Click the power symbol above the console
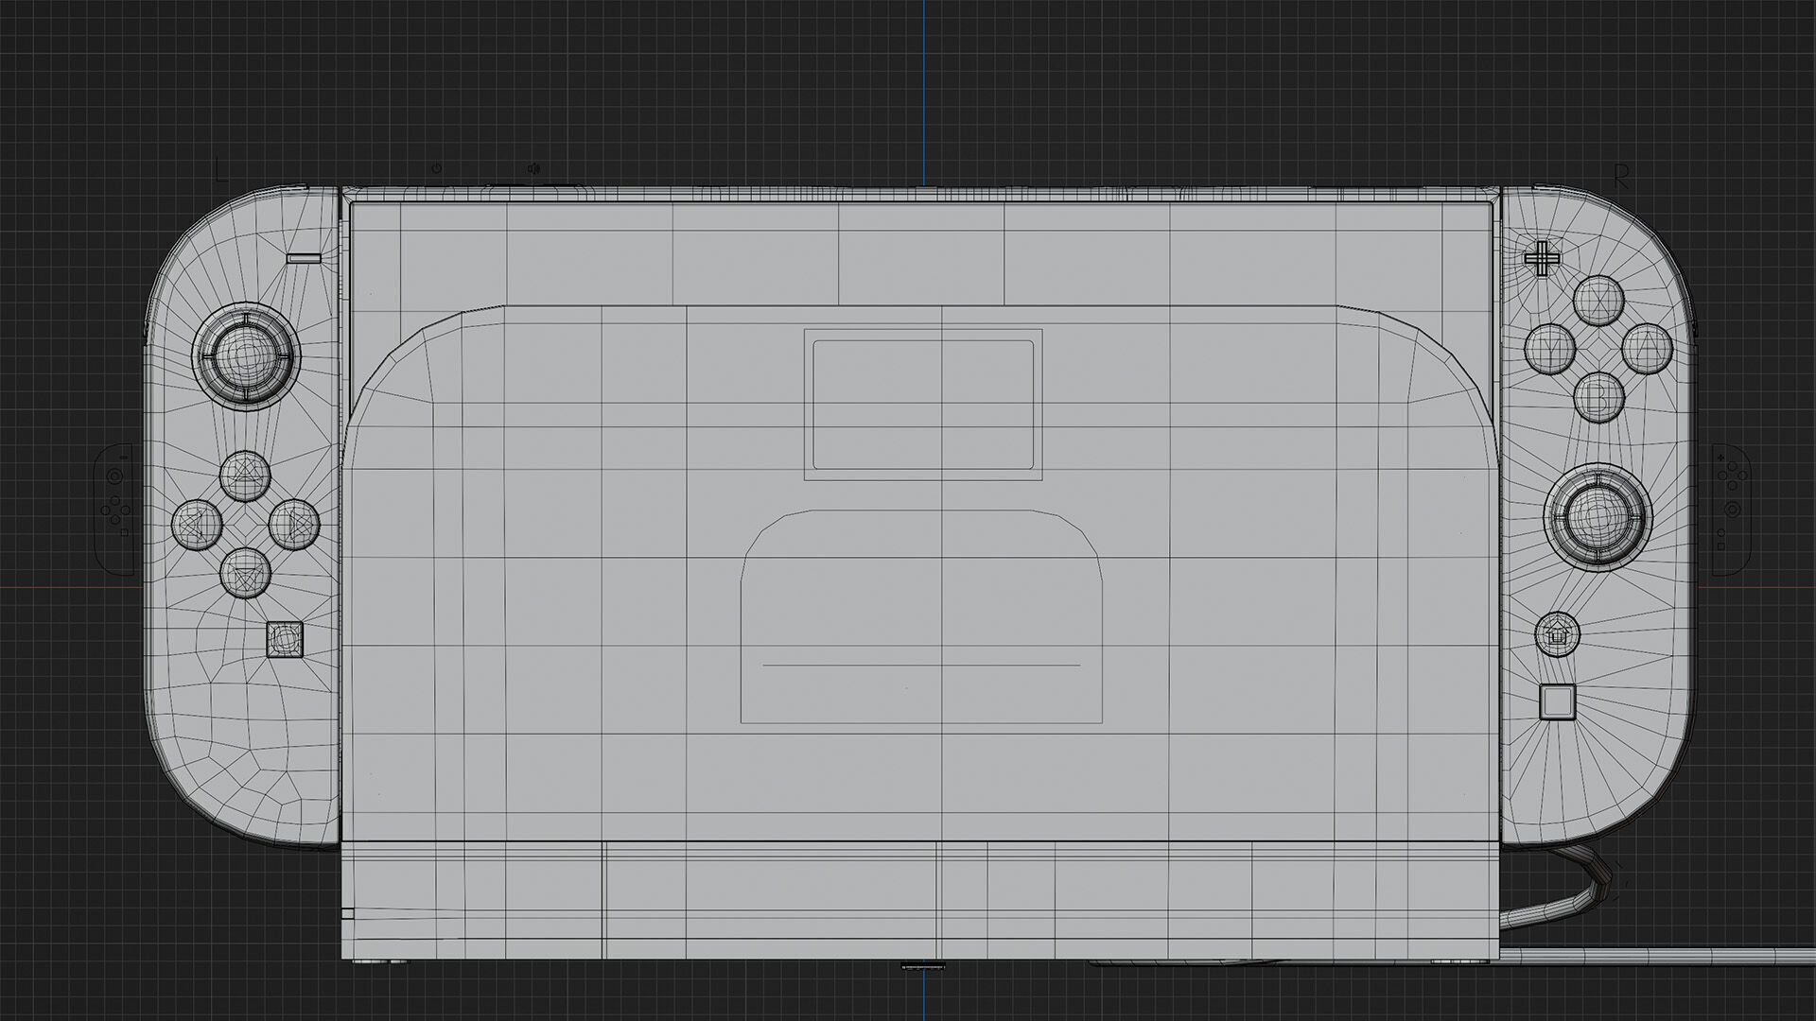Viewport: 1816px width, 1021px height. pos(436,168)
